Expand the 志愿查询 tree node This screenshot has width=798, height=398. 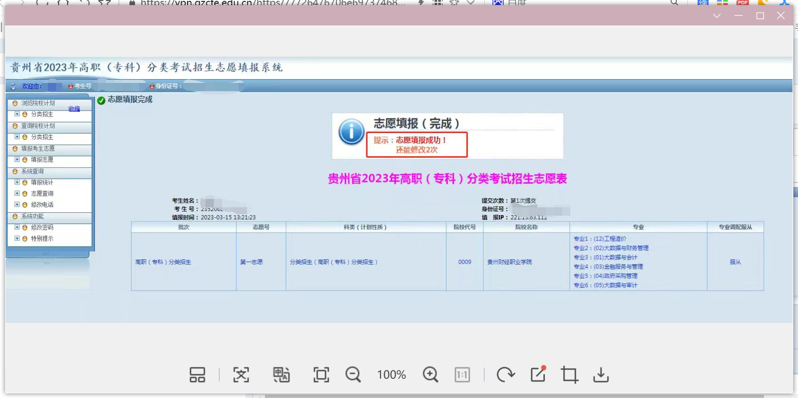coord(17,193)
